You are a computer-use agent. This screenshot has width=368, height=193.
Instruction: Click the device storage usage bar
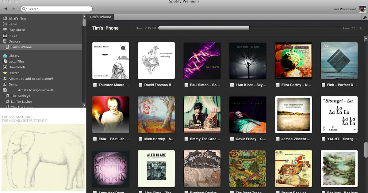point(249,28)
